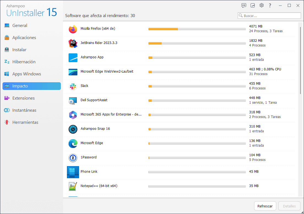Click the Instalar sidebar download icon

point(7,50)
